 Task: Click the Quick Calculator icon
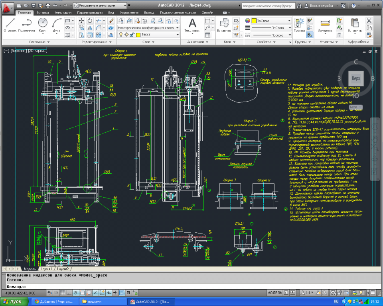click(339, 35)
